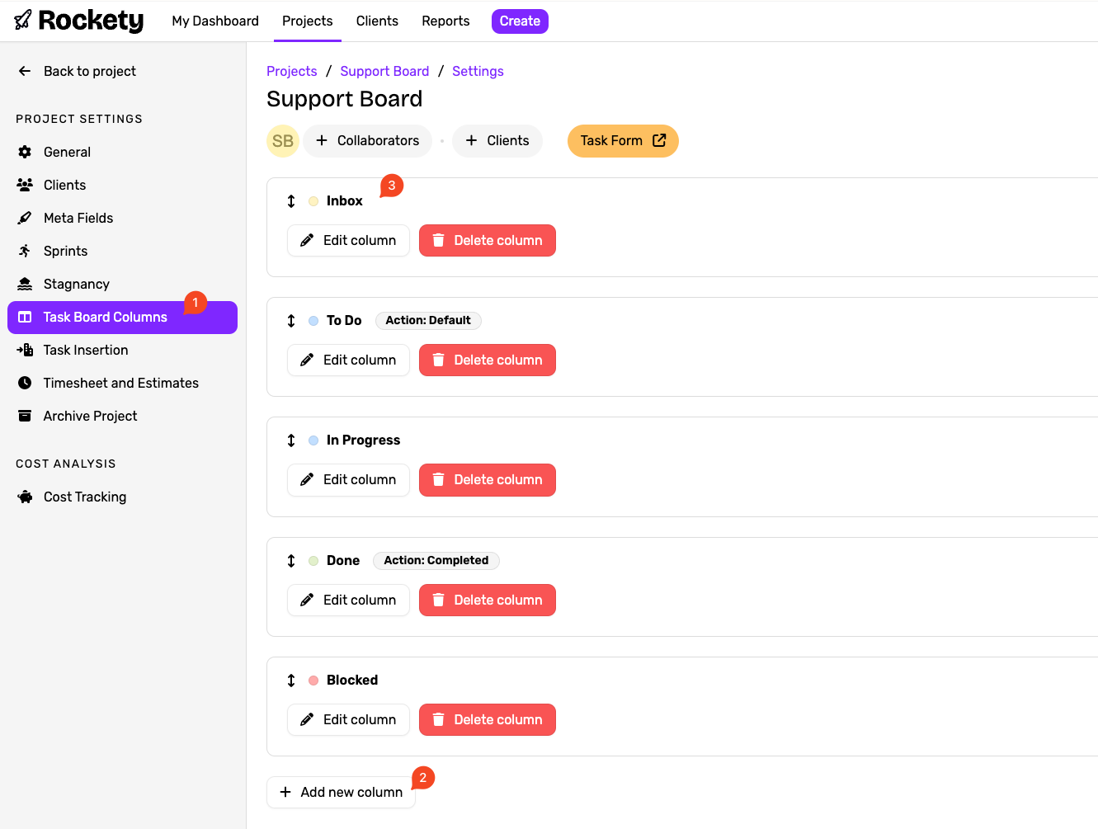Click the Stagnancy icon in sidebar
Image resolution: width=1098 pixels, height=829 pixels.
point(25,284)
